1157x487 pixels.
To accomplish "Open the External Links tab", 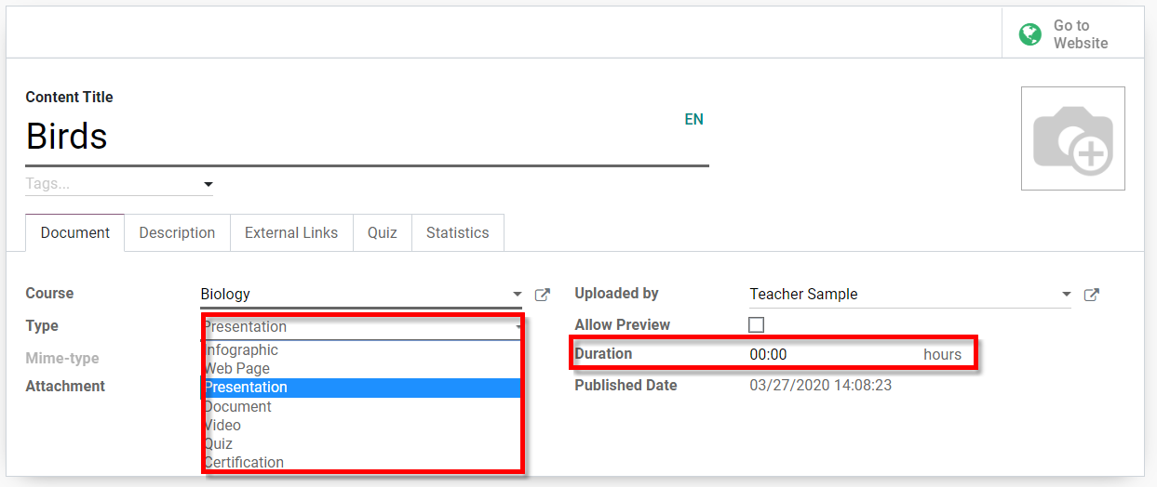I will 291,233.
